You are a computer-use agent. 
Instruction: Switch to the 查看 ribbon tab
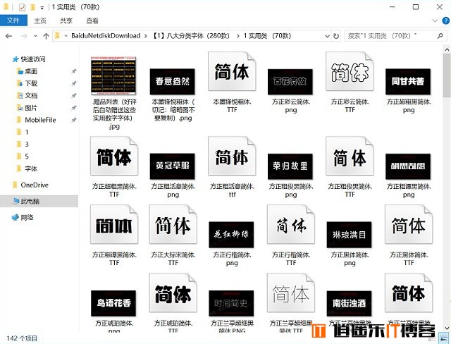(x=92, y=20)
